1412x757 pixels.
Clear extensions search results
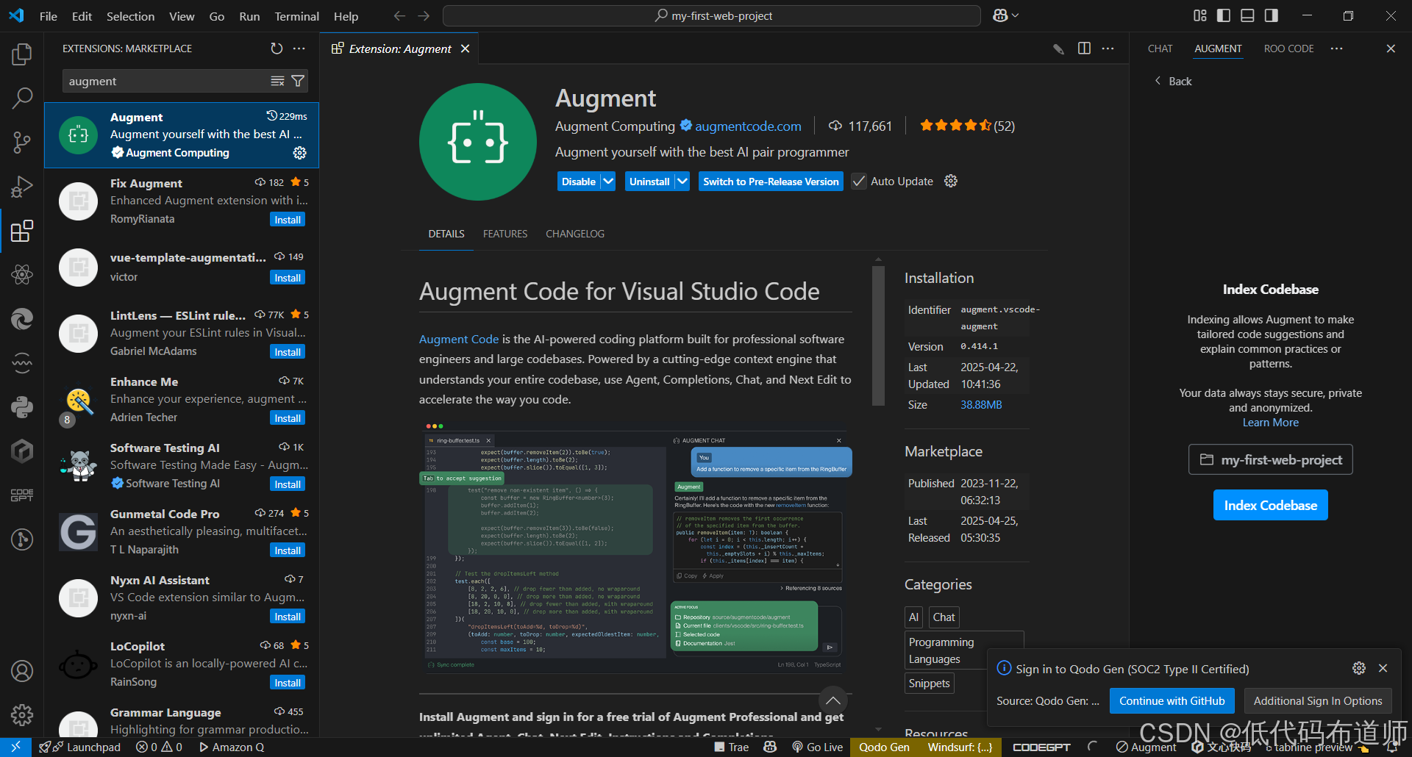tap(277, 81)
